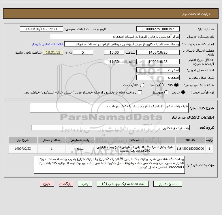Open مشاهده مدارک پیوستی (0) button

123,184
